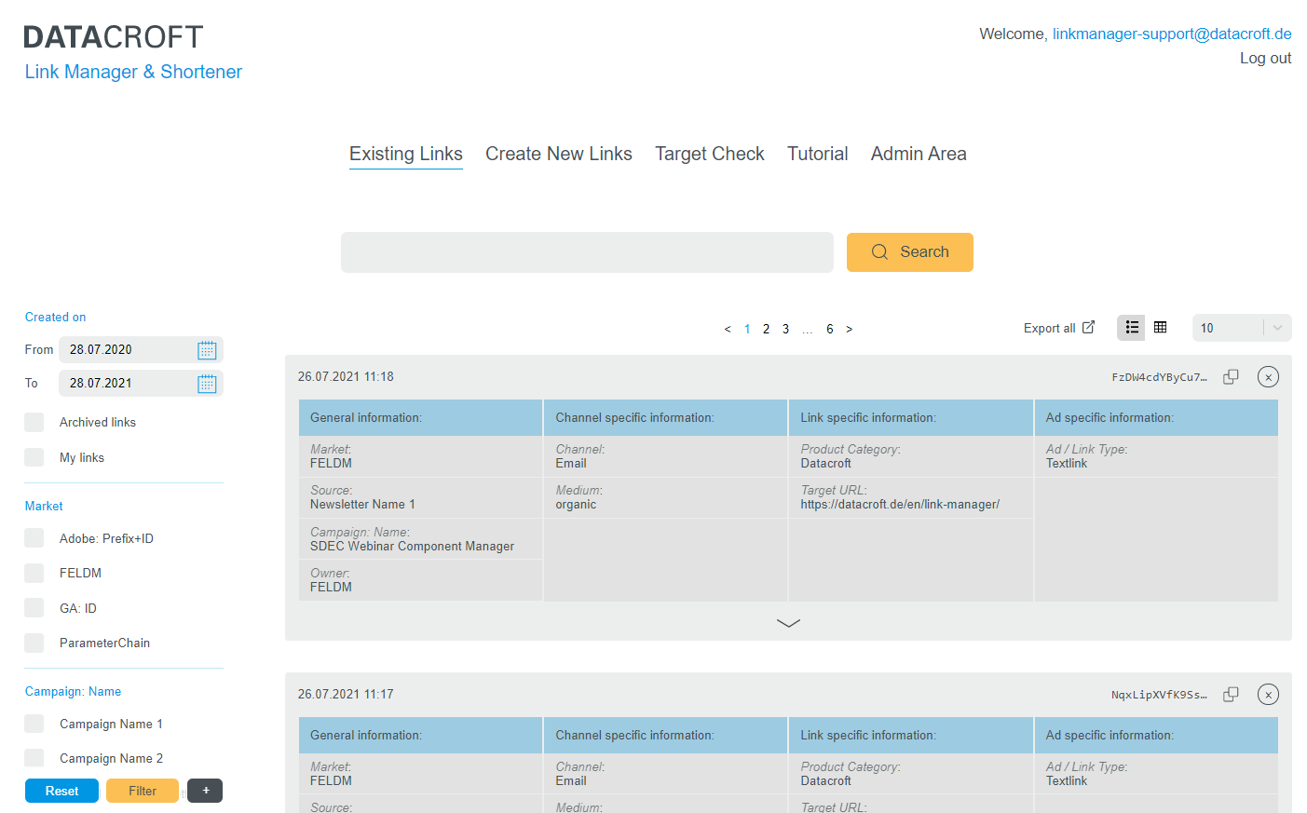Go to results page 1
This screenshot has width=1307, height=813.
tap(747, 330)
